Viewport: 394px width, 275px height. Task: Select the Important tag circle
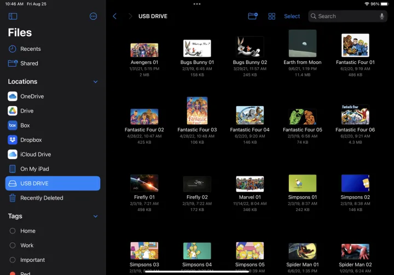pos(13,260)
